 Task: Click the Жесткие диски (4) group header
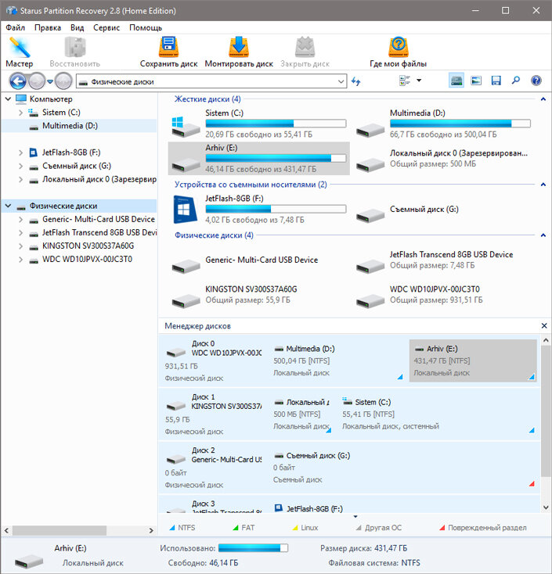pos(207,99)
